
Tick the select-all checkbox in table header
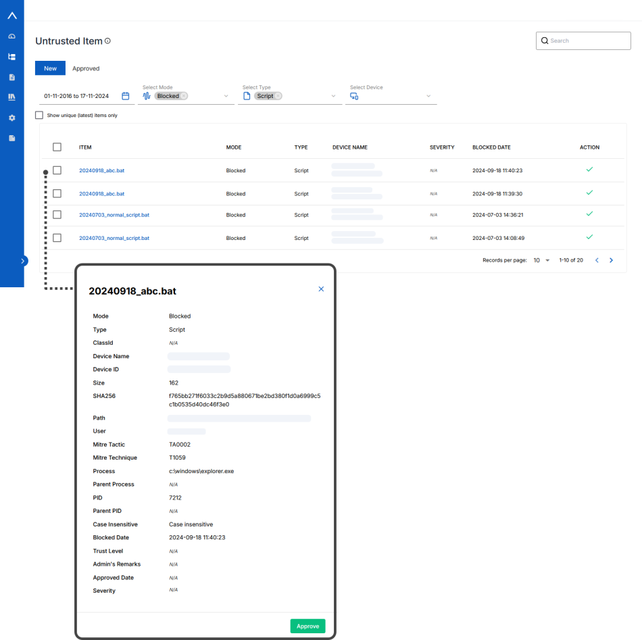tap(57, 147)
